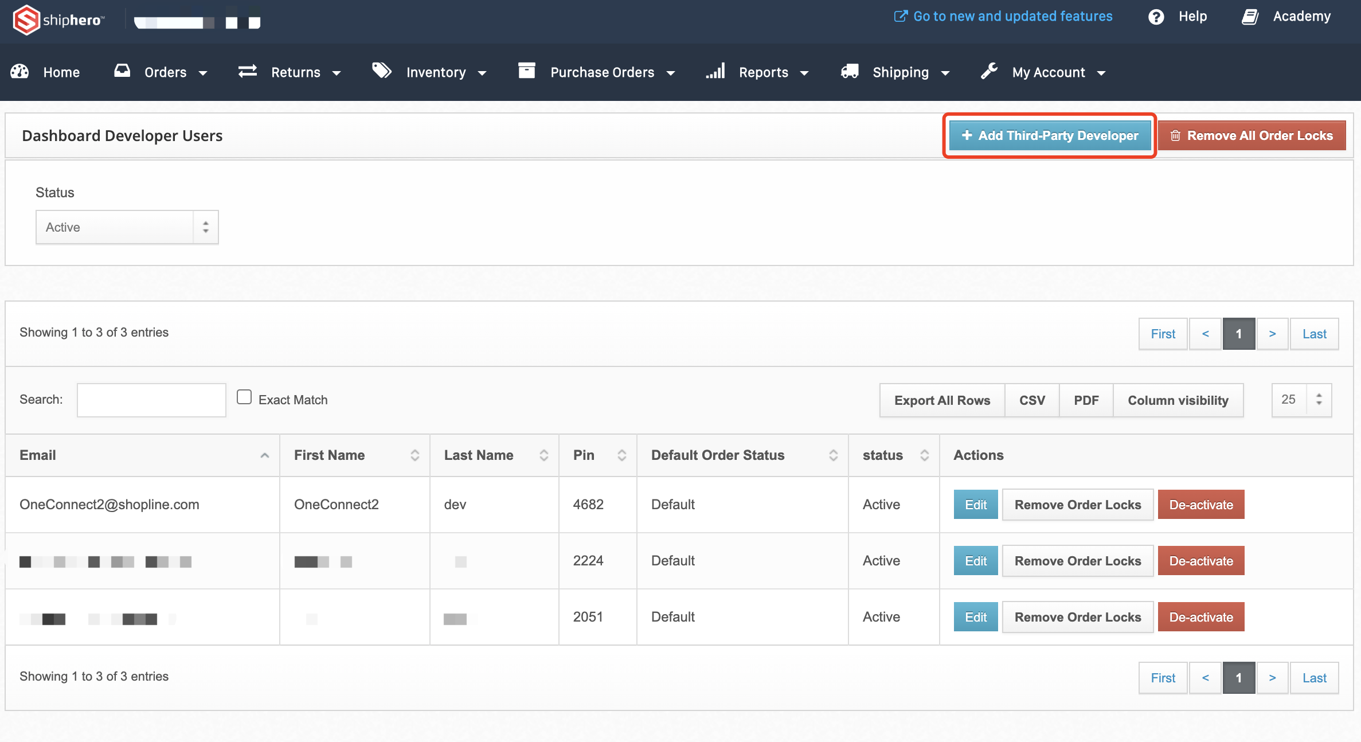Open the Status filter dropdown
Image resolution: width=1361 pixels, height=742 pixels.
[127, 227]
